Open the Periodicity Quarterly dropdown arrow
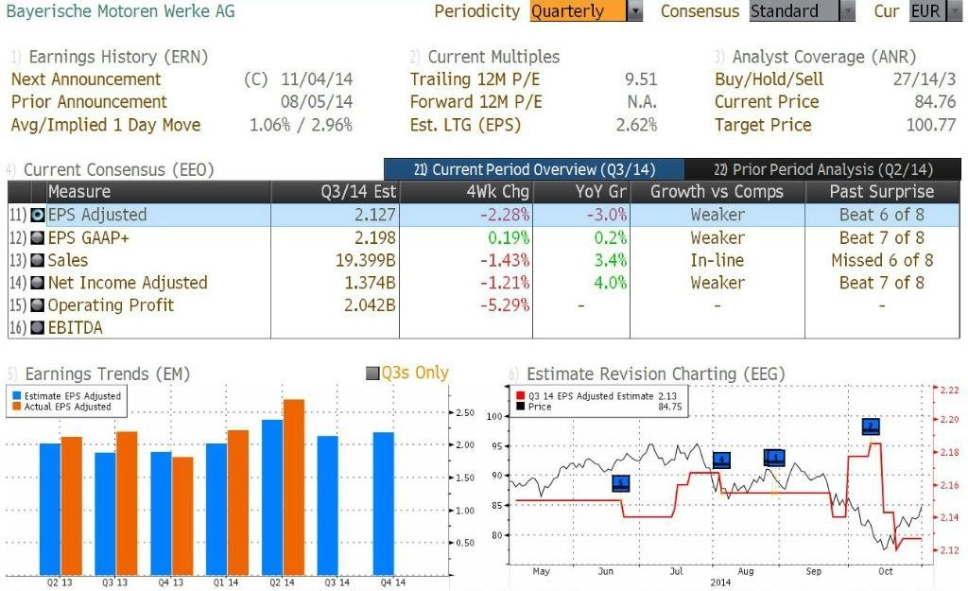 click(x=634, y=11)
